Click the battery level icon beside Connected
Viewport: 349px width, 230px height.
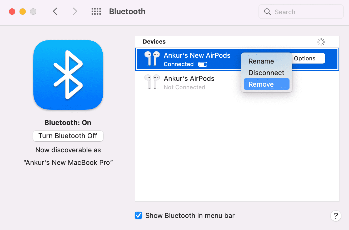tap(203, 64)
